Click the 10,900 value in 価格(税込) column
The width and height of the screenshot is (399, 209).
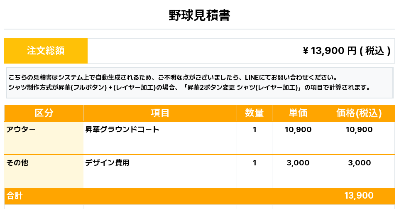pos(359,129)
